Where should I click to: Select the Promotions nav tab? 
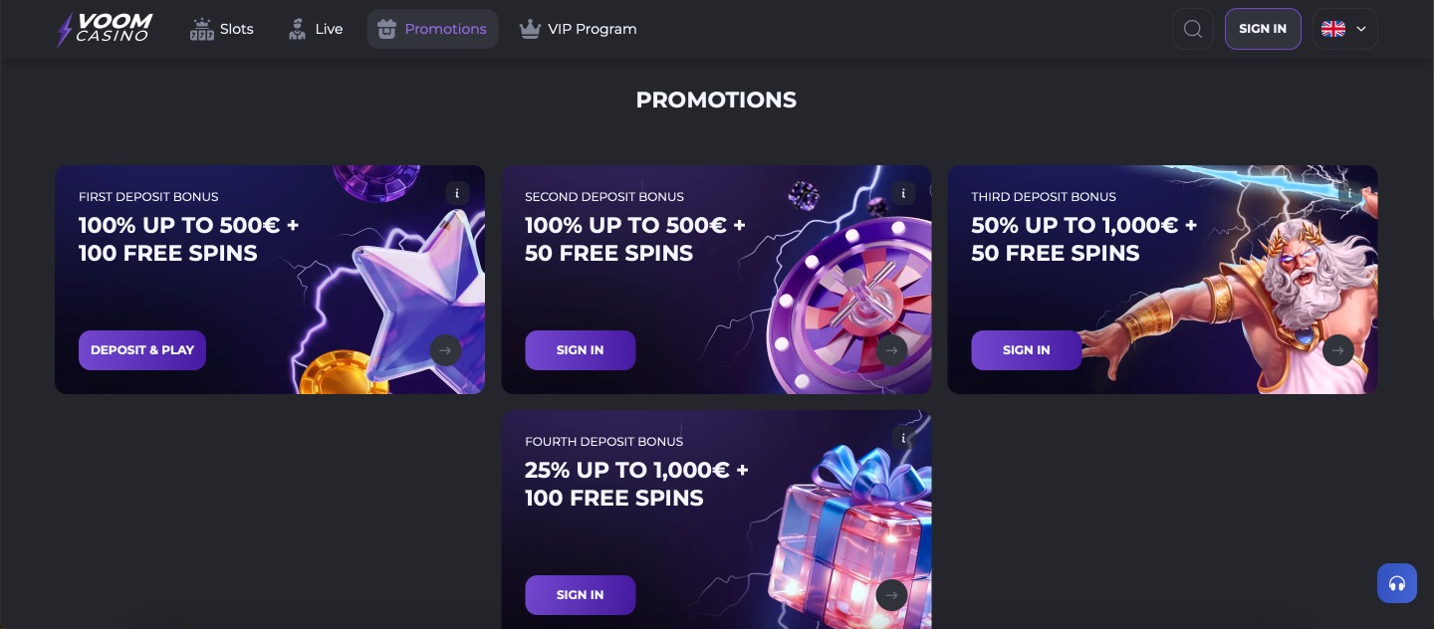(x=432, y=29)
